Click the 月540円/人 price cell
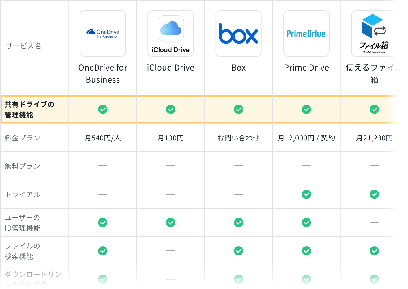 tap(103, 138)
